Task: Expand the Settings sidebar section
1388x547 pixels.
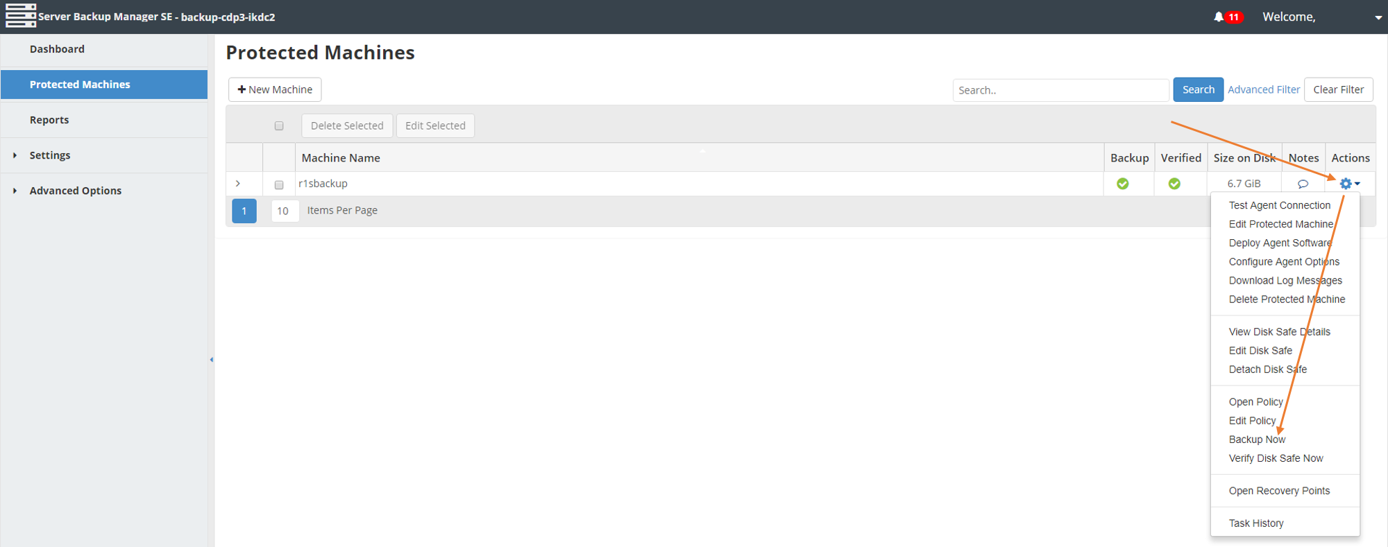Action: (x=15, y=155)
